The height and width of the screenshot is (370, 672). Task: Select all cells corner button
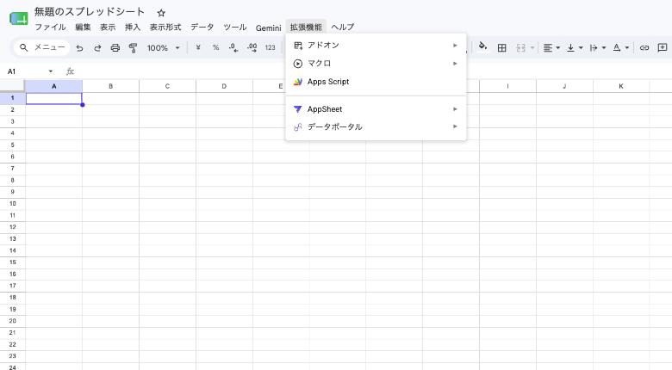coord(12,86)
